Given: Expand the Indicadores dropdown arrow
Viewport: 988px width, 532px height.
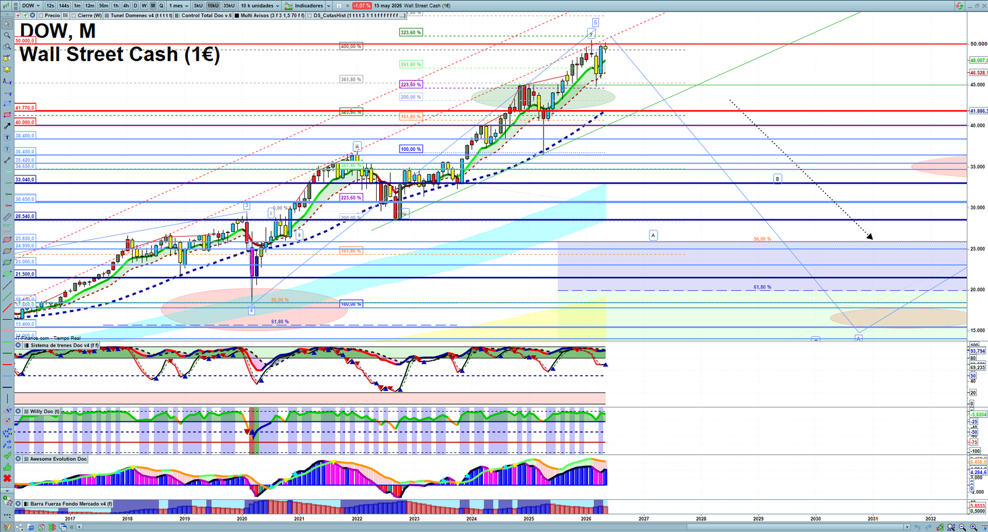Looking at the screenshot, I should coord(329,6).
